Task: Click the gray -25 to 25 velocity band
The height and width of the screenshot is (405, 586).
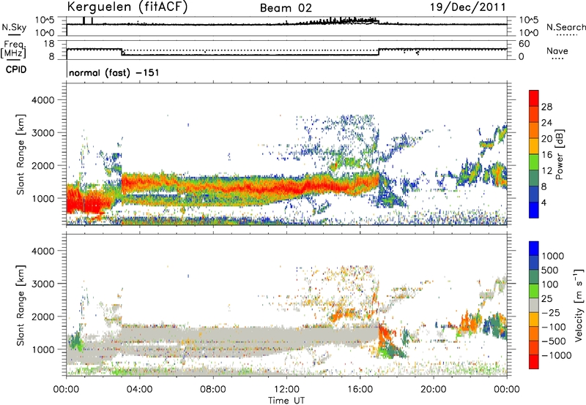Action: point(534,305)
